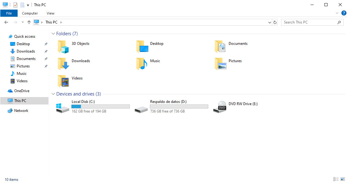Image resolution: width=347 pixels, height=183 pixels.
Task: Click the This PC system icon in the title bar
Action: [5, 5]
